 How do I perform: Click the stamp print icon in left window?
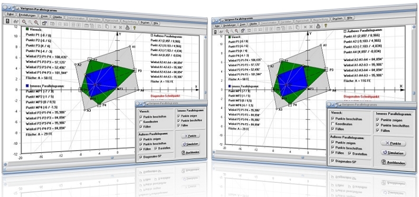(x=127, y=27)
